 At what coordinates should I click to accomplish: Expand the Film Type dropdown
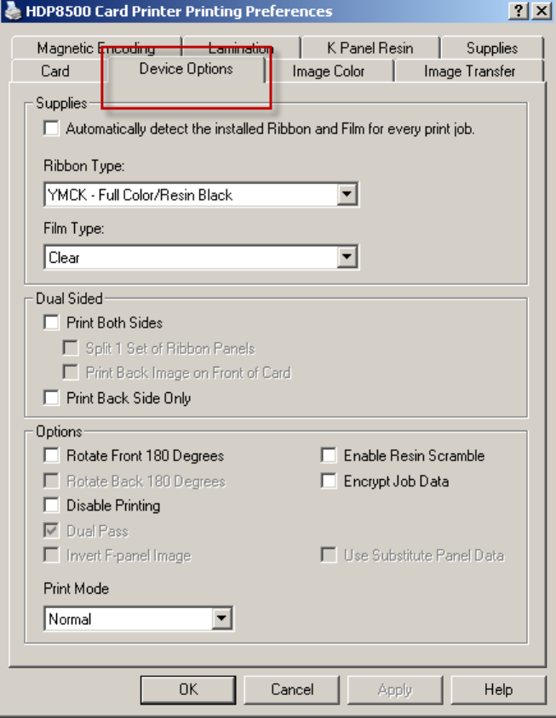coord(347,257)
